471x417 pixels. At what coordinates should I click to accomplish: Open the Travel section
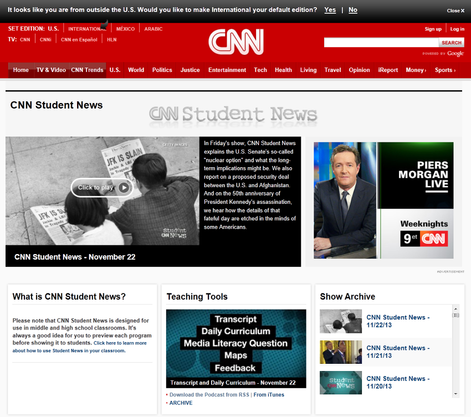332,70
